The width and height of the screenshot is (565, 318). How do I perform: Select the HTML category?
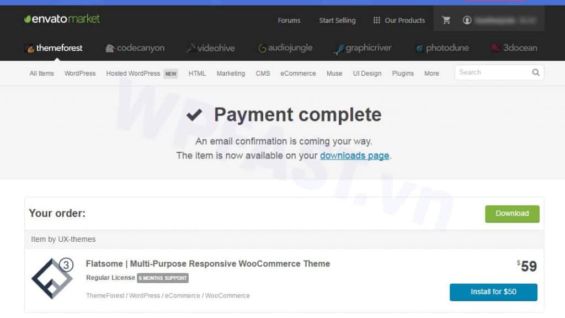(x=197, y=73)
